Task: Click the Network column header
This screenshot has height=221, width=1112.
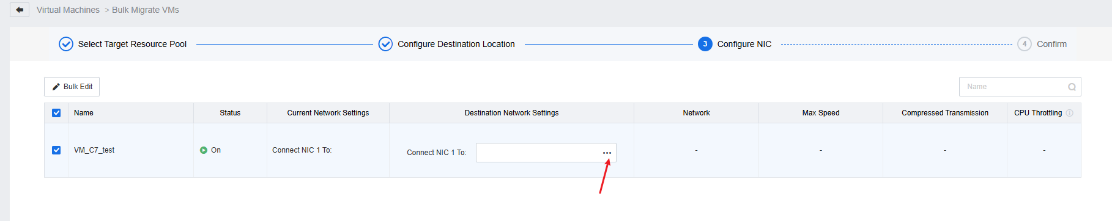Action: pos(696,113)
